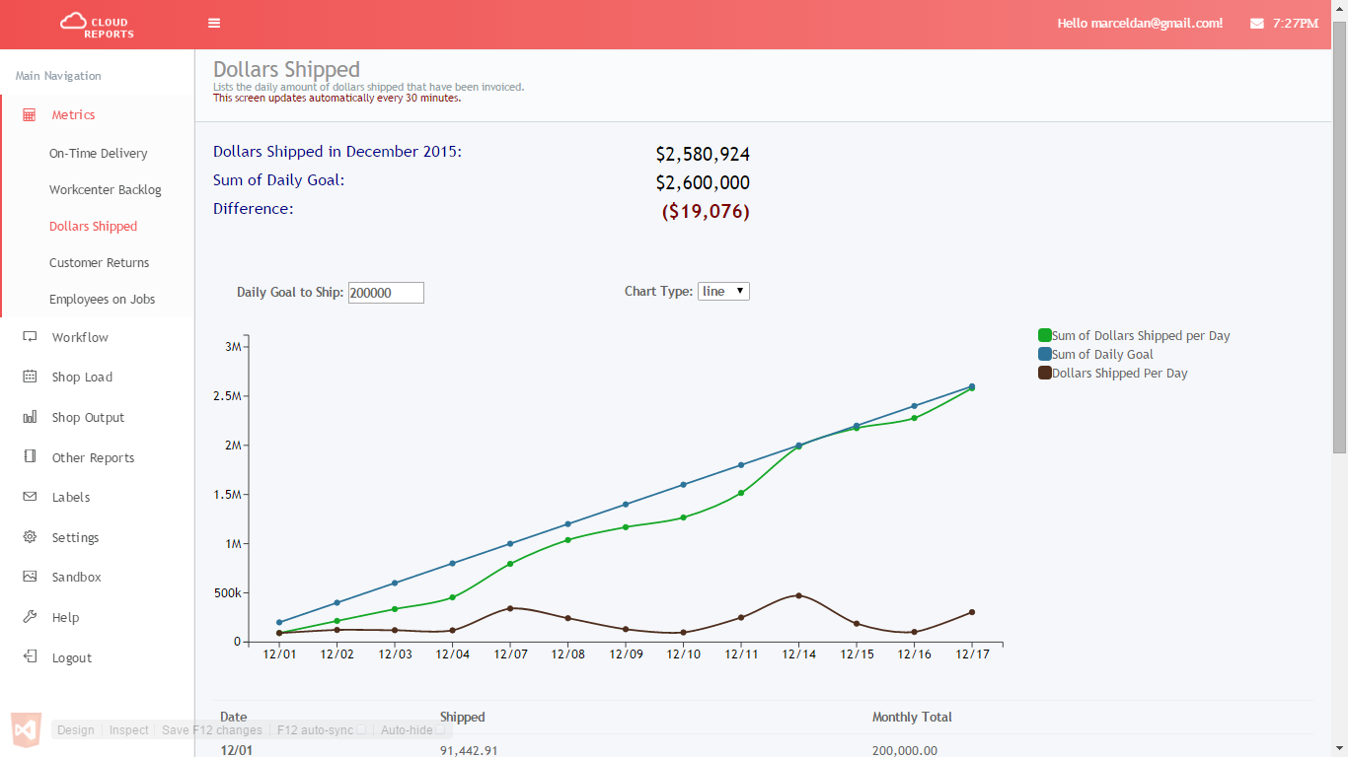This screenshot has height=757, width=1348.
Task: Click the Logout door icon
Action: [30, 657]
